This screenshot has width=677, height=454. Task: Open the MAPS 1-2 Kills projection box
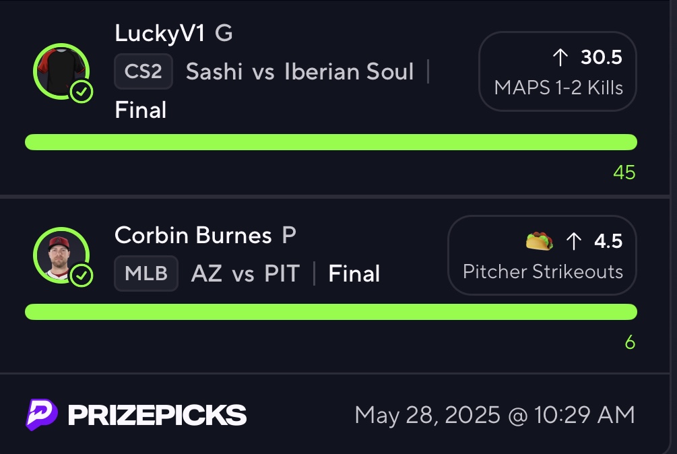(x=557, y=71)
